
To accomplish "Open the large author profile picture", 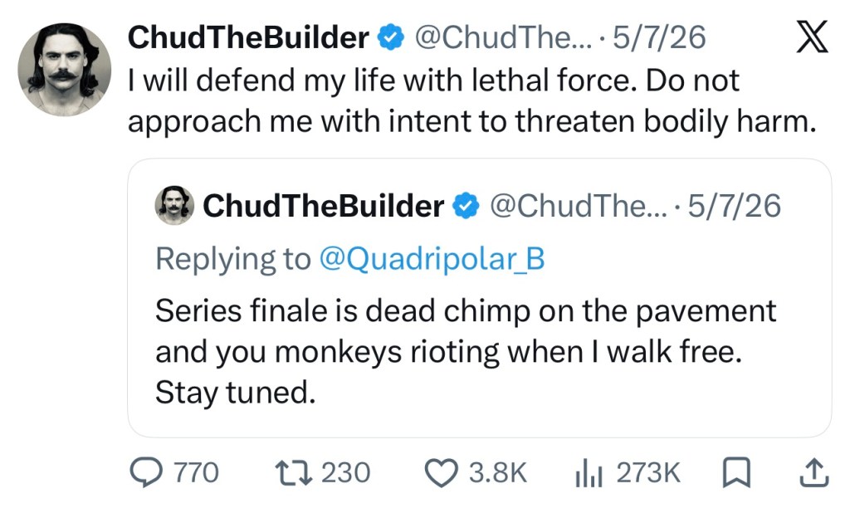I will (x=65, y=70).
